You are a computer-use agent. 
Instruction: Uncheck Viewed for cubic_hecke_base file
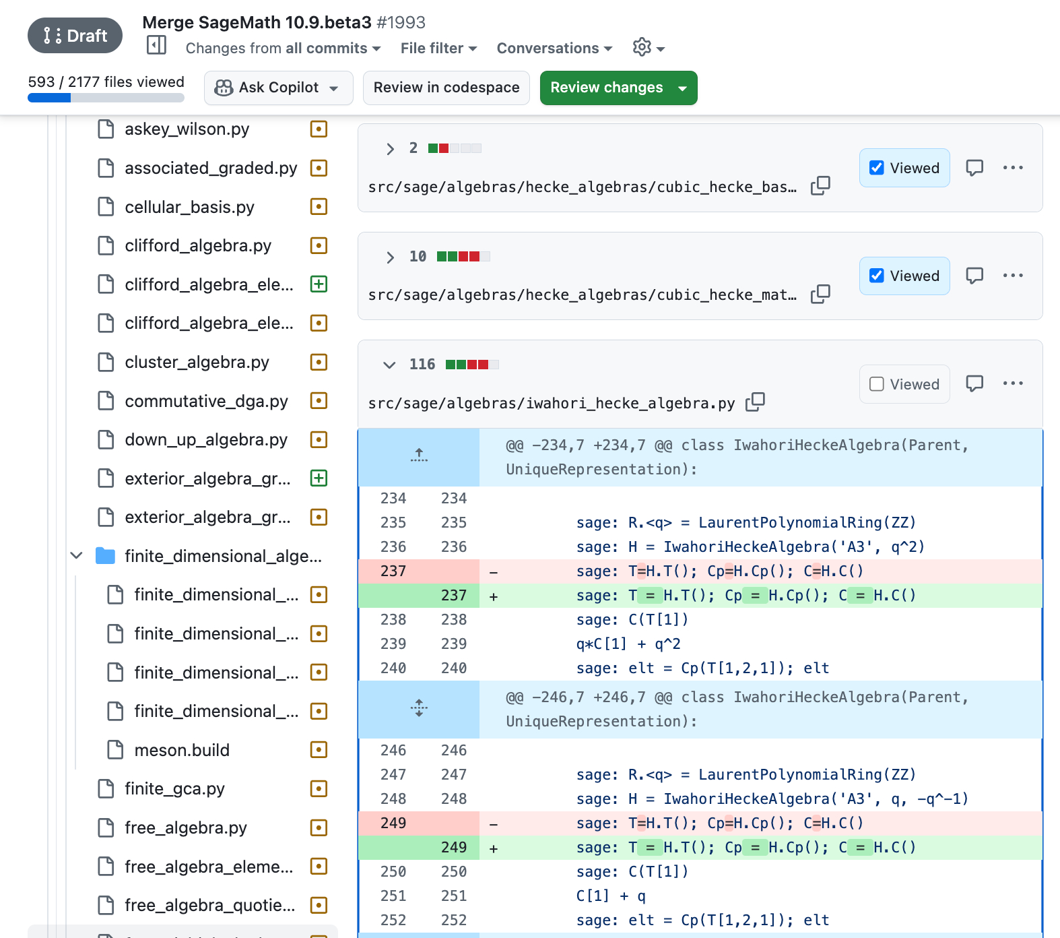[x=877, y=168]
